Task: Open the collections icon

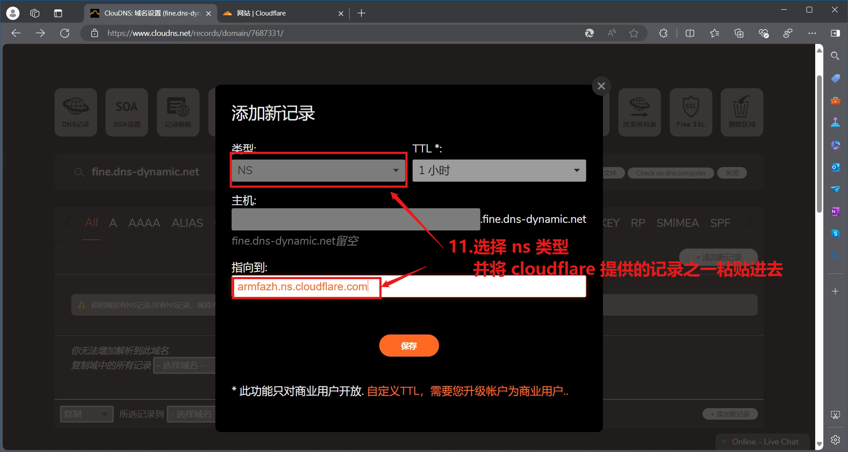Action: 739,33
